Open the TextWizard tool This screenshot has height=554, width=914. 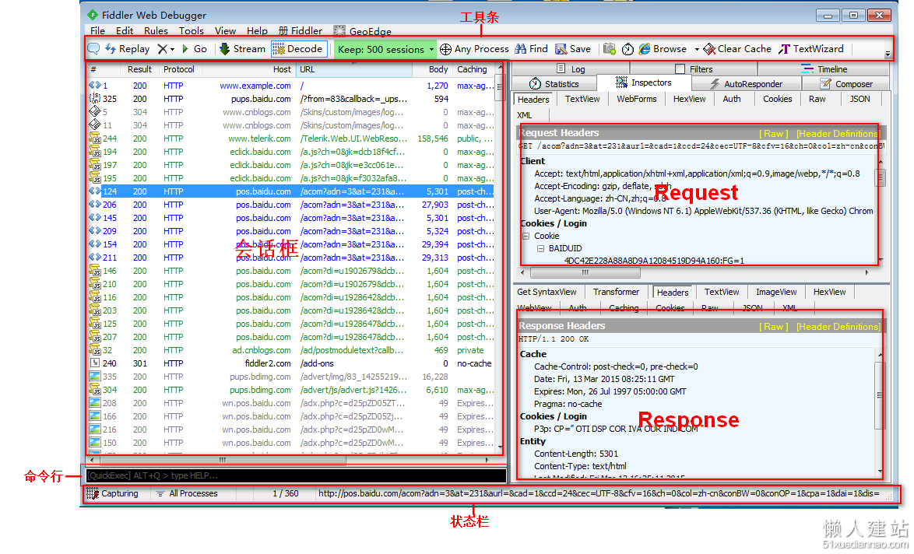click(x=811, y=49)
